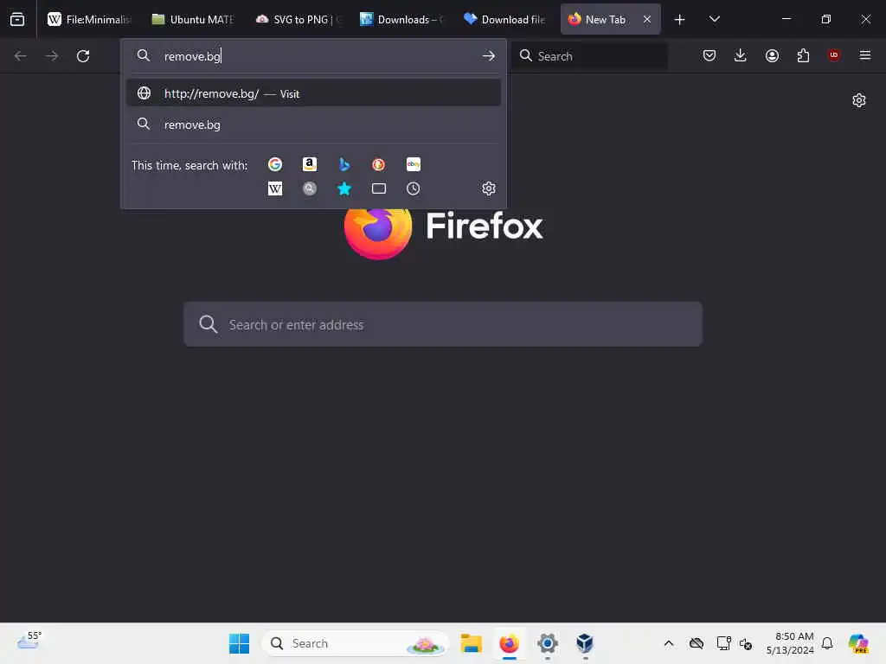886x664 pixels.
Task: Open search settings gear in dropdown
Action: coord(489,188)
